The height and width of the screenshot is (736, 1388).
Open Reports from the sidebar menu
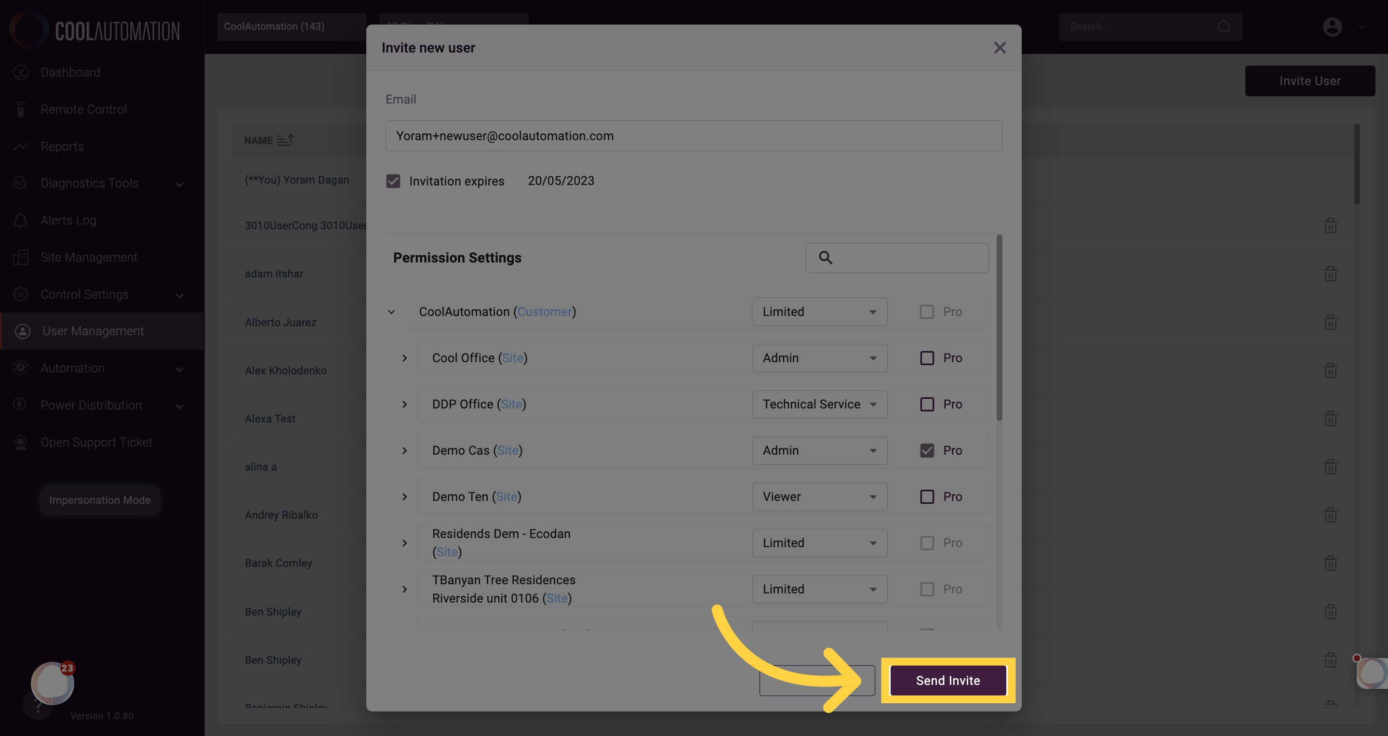(61, 146)
